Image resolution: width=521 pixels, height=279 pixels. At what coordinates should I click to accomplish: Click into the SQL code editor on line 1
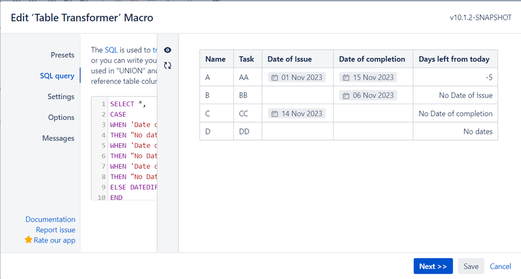133,104
